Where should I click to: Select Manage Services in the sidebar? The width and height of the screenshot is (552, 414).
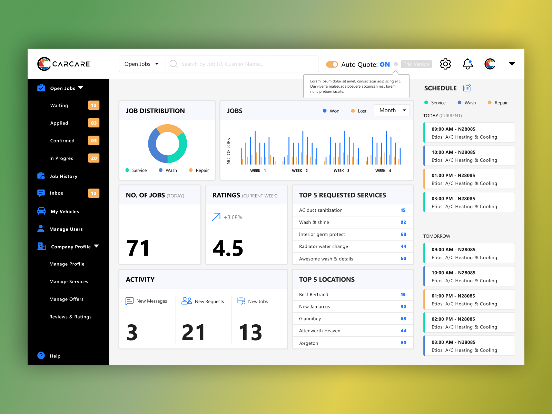point(69,282)
